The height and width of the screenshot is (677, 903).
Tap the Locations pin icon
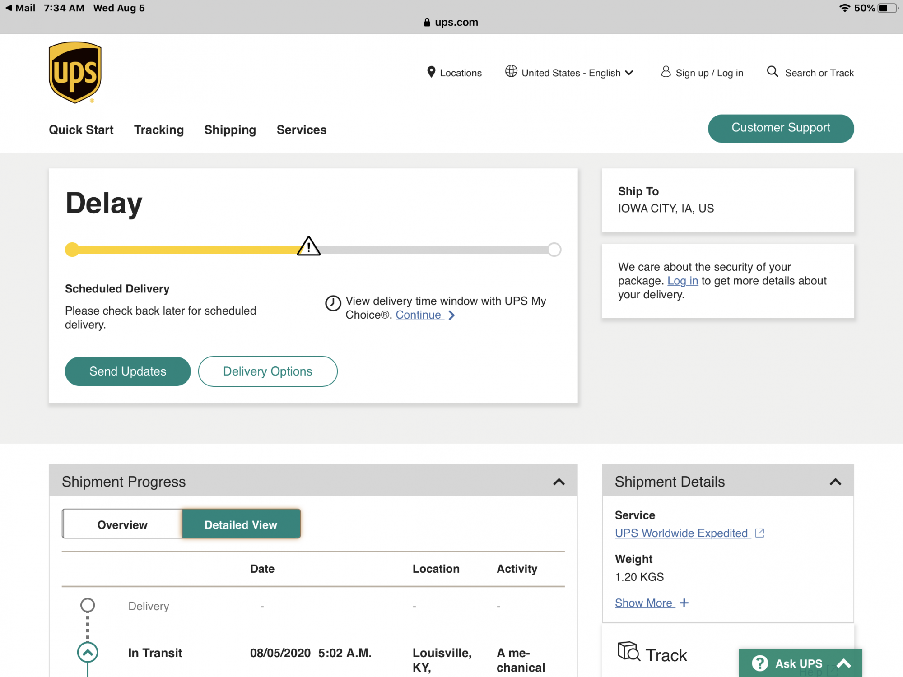(x=431, y=72)
